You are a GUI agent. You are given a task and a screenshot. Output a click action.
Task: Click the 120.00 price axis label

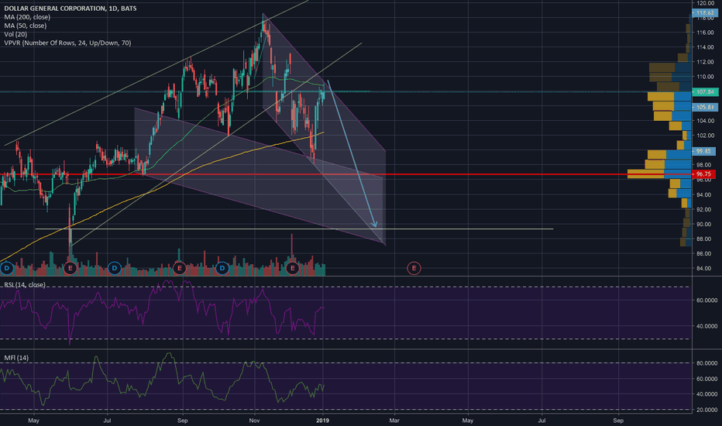[706, 3]
